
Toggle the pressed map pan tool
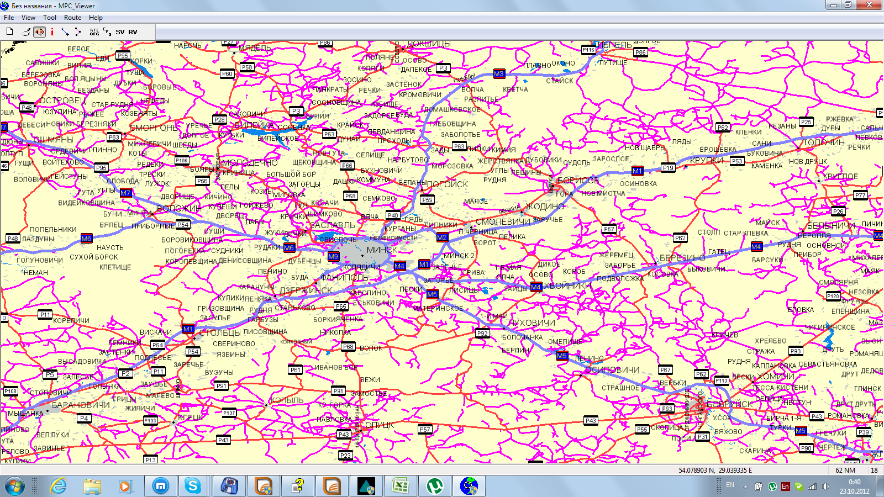39,32
